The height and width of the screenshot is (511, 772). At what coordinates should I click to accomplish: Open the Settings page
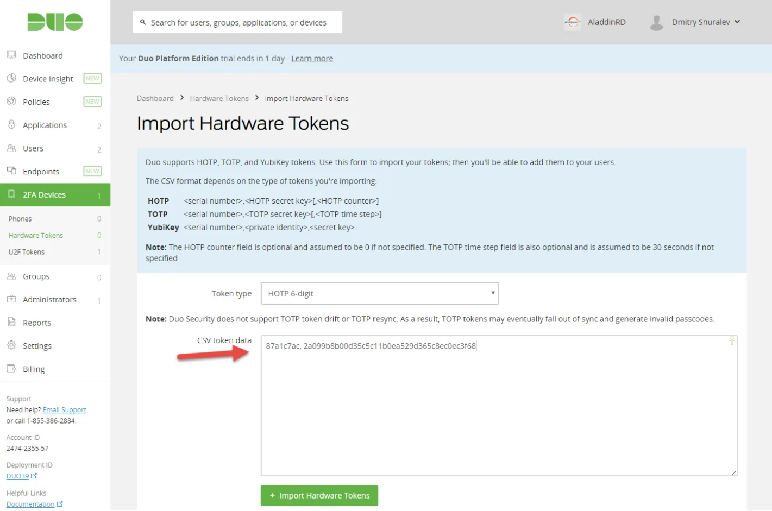click(x=37, y=346)
